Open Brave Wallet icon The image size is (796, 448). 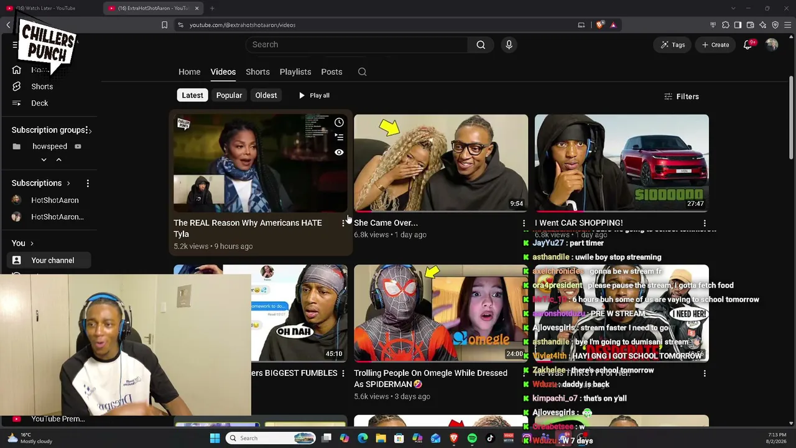(750, 25)
